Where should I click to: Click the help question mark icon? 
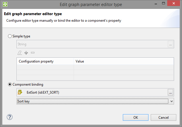[10, 117]
